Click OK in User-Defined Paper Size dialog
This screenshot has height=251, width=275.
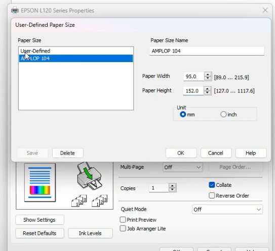click(x=181, y=153)
